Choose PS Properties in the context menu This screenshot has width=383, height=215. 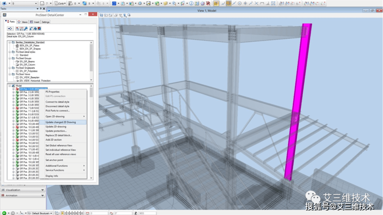[x=52, y=92]
